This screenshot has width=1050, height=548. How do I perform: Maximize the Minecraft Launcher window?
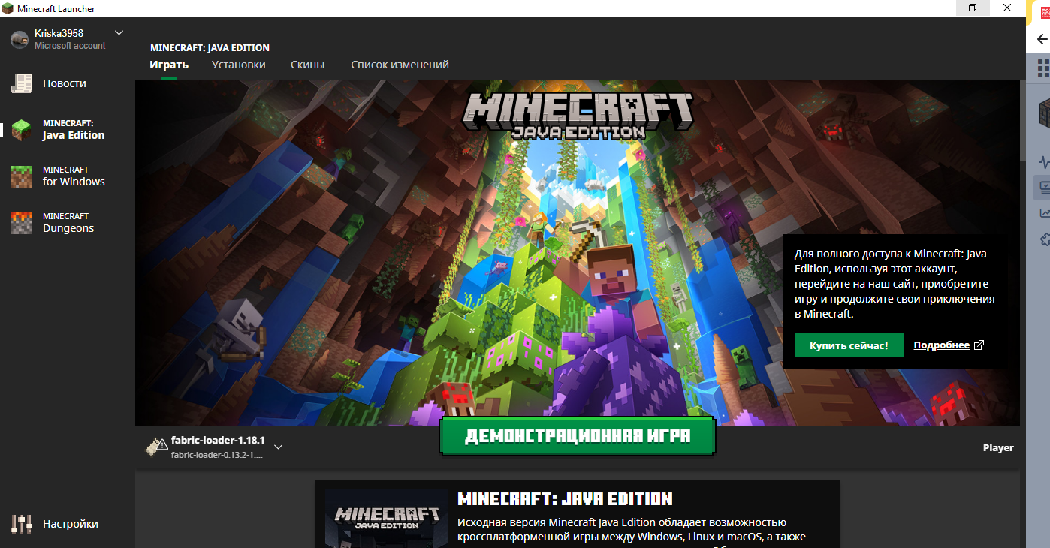973,8
